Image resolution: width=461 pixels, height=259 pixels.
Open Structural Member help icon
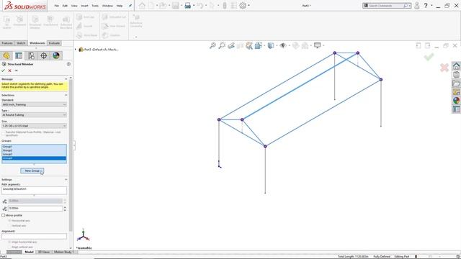pos(68,64)
